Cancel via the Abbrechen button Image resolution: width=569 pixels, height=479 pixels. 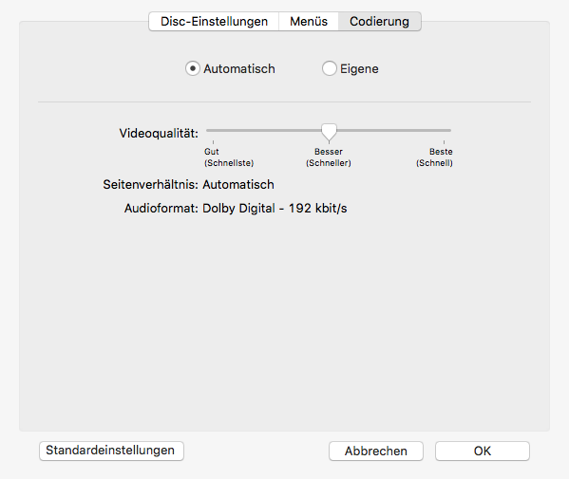(376, 451)
